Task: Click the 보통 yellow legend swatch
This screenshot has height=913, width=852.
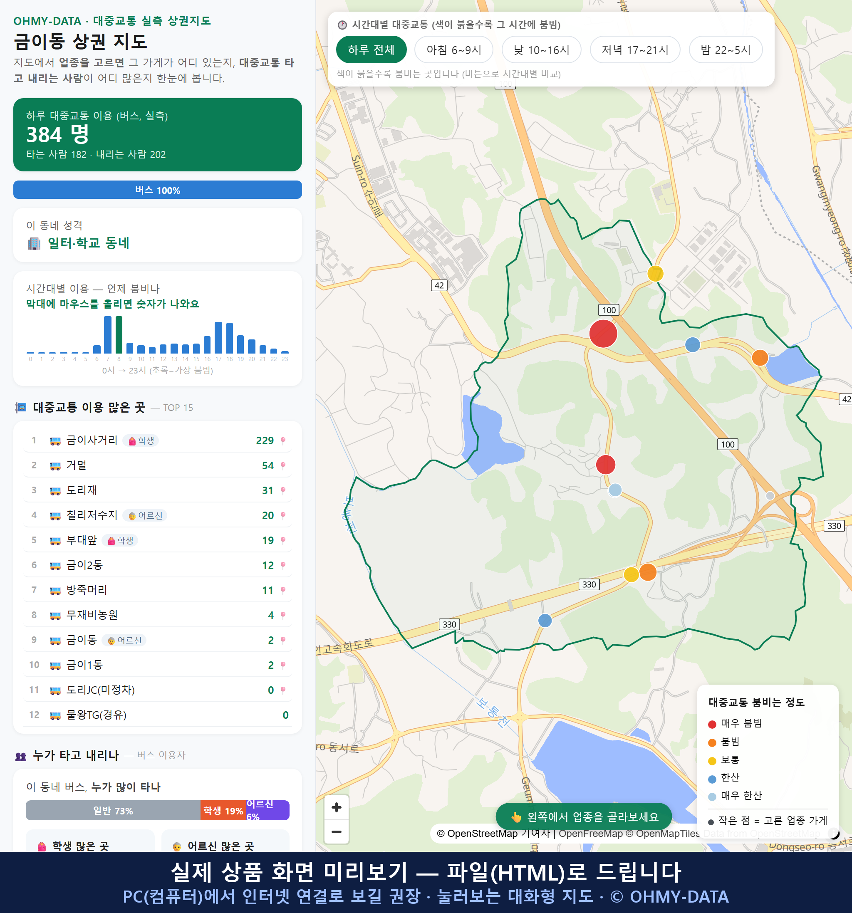Action: coord(712,761)
